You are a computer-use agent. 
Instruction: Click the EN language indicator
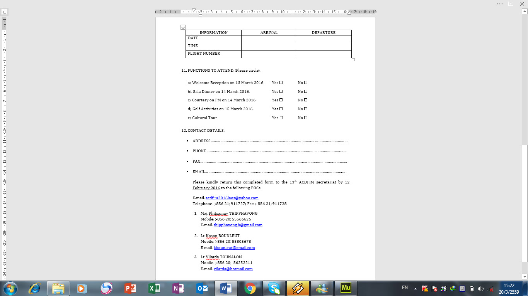(x=405, y=288)
